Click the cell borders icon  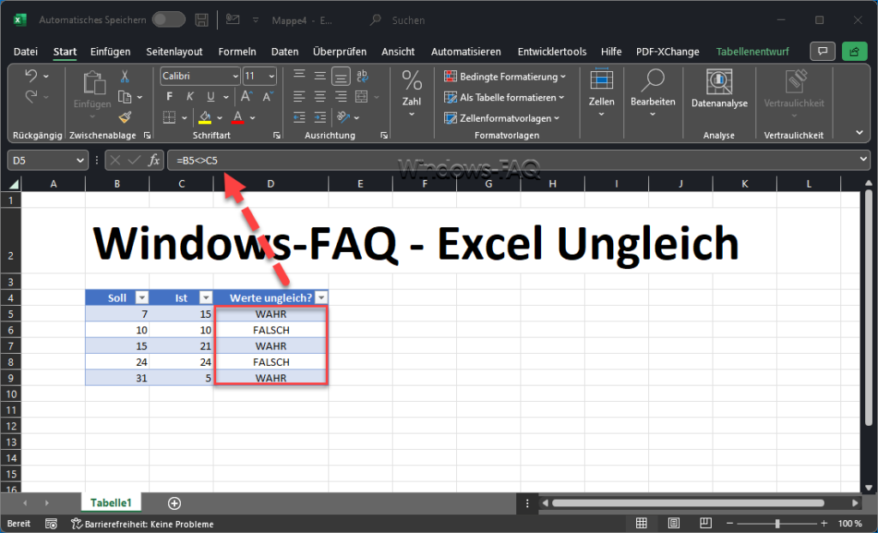pyautogui.click(x=169, y=117)
